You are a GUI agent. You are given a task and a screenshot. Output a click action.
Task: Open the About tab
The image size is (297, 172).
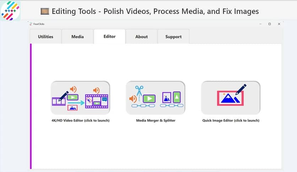point(141,37)
